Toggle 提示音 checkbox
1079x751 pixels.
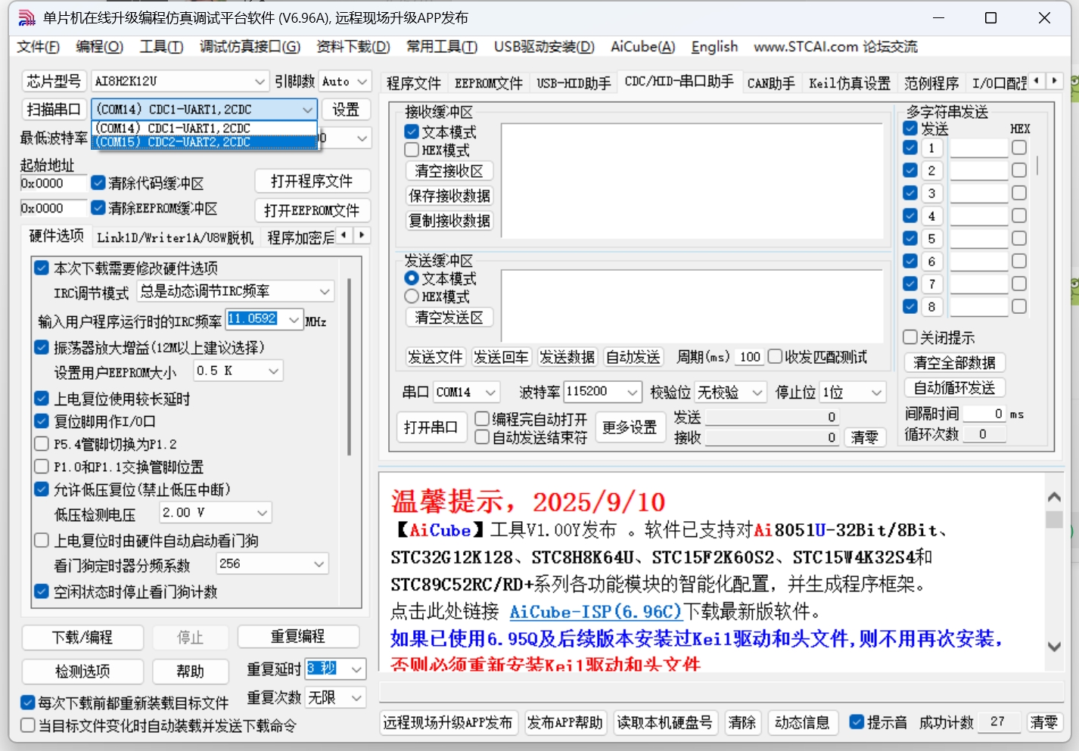click(857, 722)
